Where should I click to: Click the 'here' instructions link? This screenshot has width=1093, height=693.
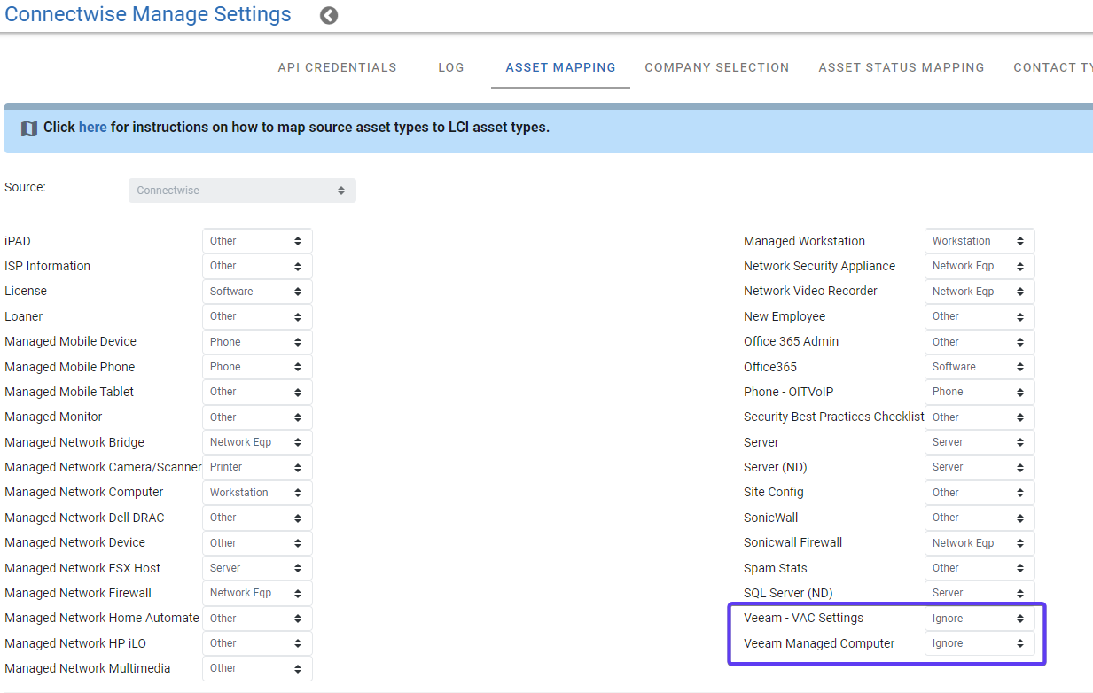coord(93,128)
